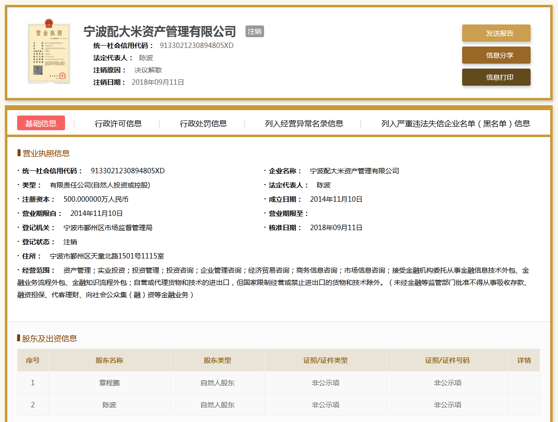
Task: Click the 注销 status badge by company name
Action: [x=254, y=31]
